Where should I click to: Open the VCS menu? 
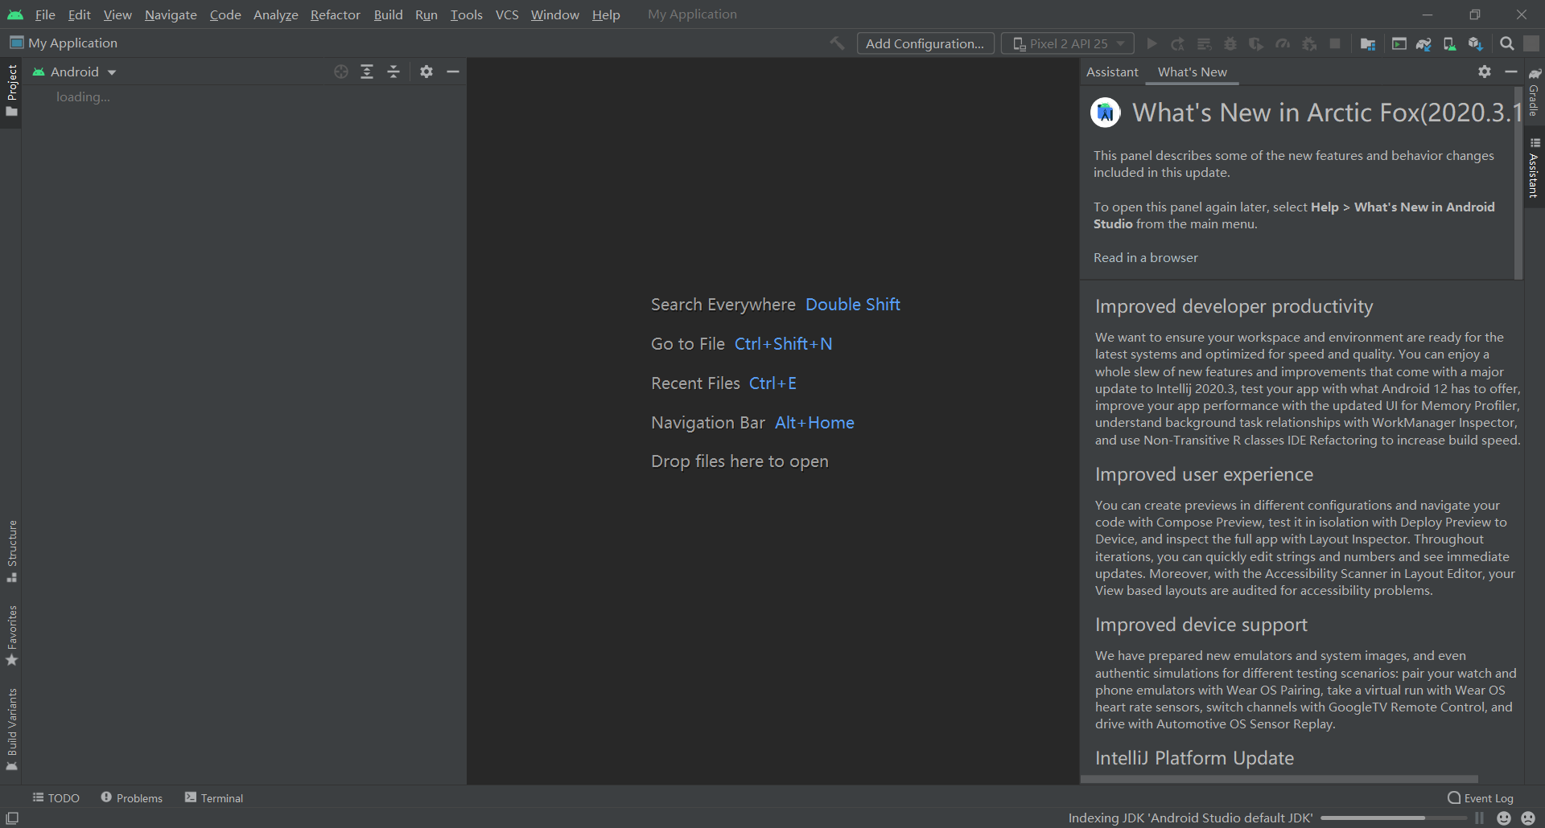click(507, 14)
